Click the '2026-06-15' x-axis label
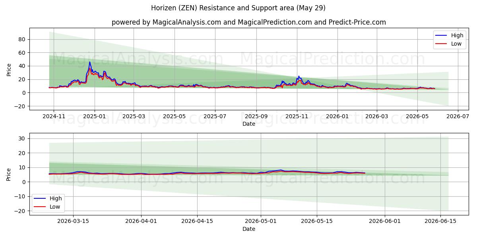This screenshot has height=238, width=477. (x=441, y=222)
